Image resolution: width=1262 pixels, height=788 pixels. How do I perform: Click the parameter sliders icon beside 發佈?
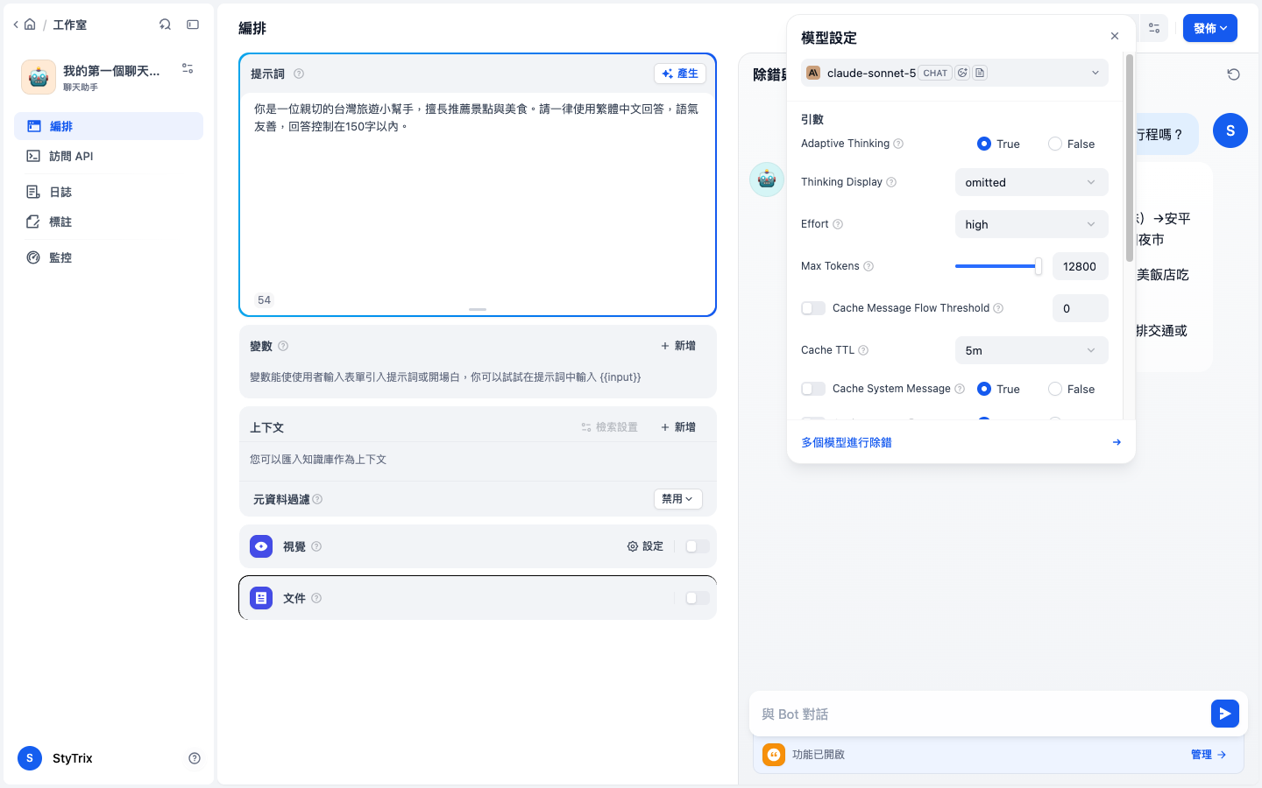point(1154,28)
